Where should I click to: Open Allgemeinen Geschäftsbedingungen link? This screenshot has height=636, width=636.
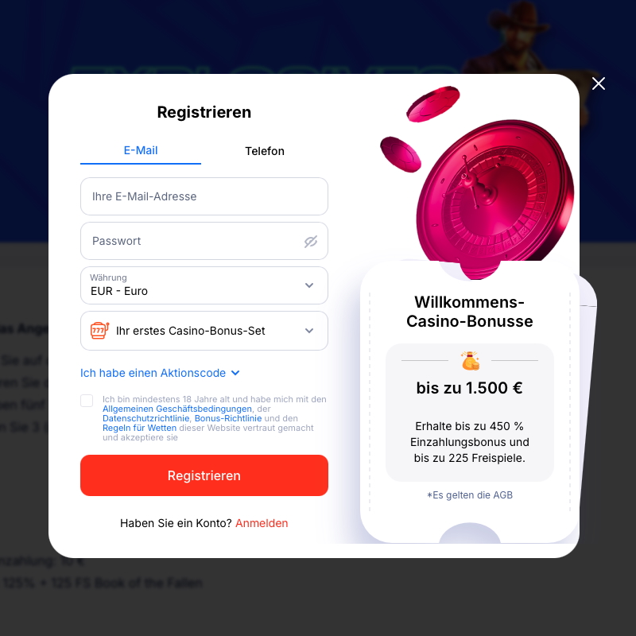coord(177,409)
